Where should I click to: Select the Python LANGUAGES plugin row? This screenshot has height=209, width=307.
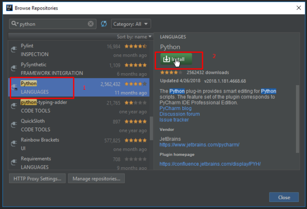click(79, 88)
